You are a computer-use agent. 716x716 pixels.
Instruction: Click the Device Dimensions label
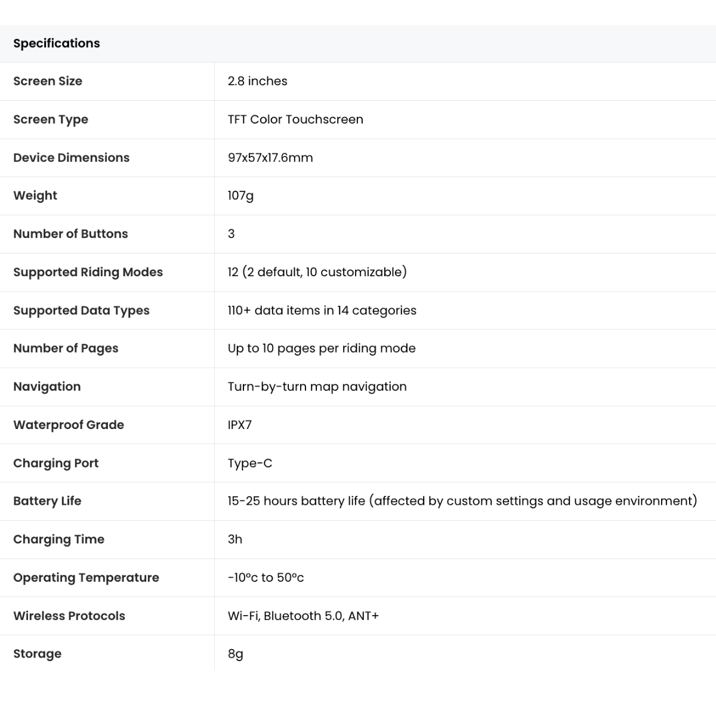71,158
